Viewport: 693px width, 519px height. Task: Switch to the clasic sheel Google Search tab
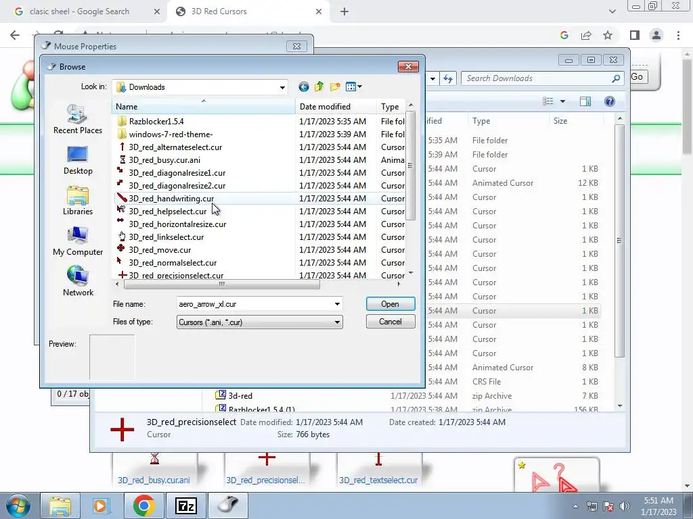tap(80, 11)
